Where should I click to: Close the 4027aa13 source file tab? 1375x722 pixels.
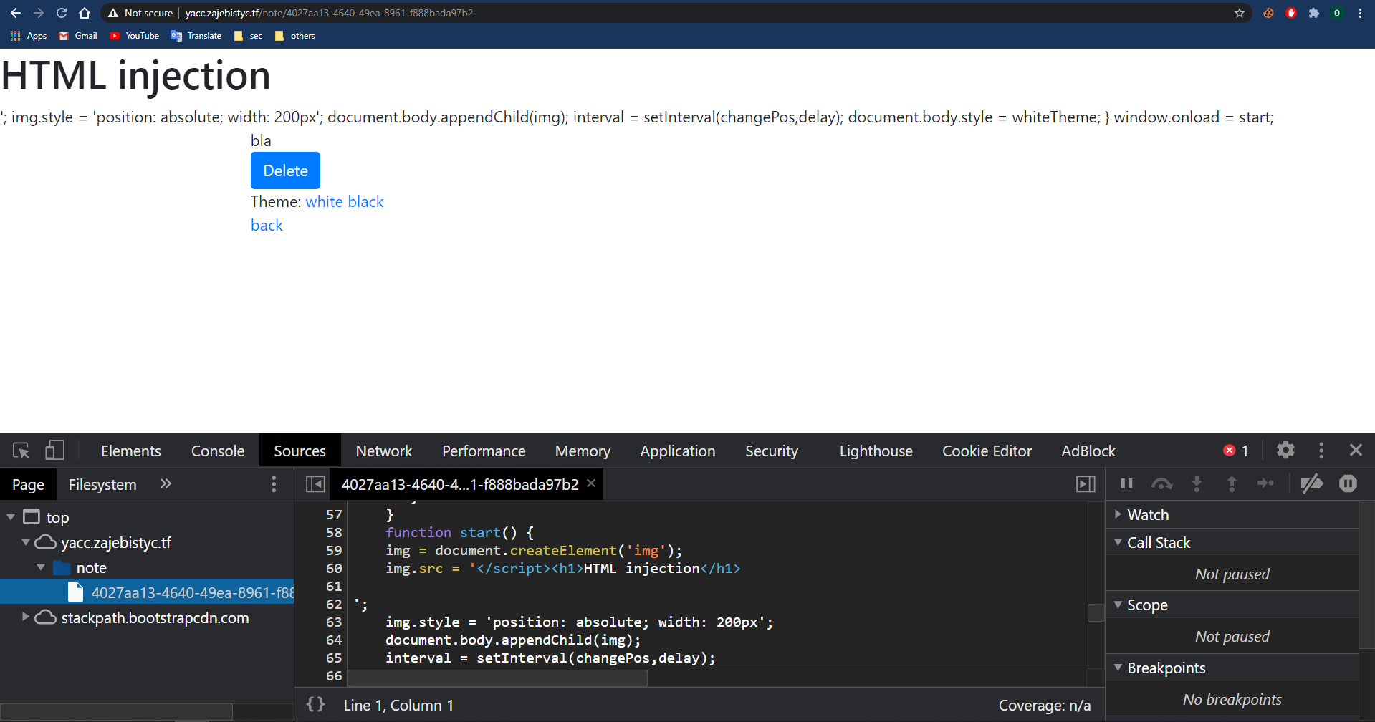coord(591,483)
